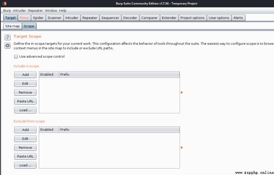Expand arrow beside Exclude from scope table

[x=182, y=147]
